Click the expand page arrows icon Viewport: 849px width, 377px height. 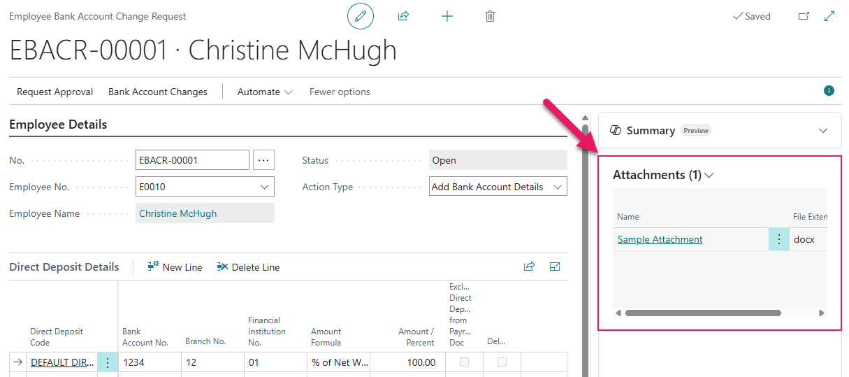[829, 16]
